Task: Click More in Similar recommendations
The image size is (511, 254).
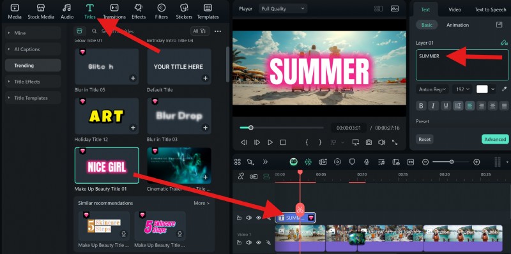Action: pyautogui.click(x=201, y=203)
